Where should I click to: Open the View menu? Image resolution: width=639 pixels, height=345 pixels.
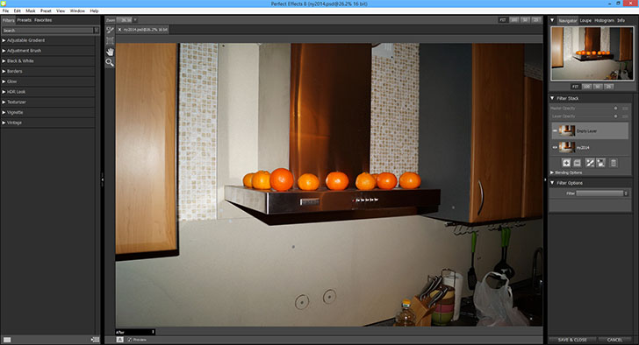coord(61,11)
